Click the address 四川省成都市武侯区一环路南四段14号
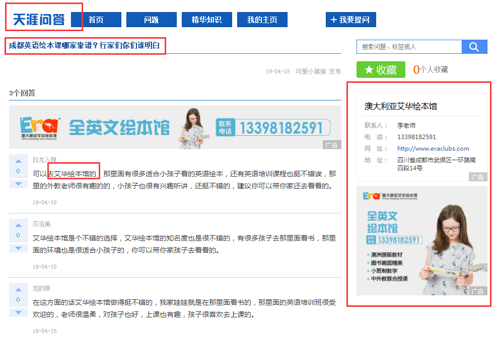The width and height of the screenshot is (495, 340). click(x=436, y=164)
